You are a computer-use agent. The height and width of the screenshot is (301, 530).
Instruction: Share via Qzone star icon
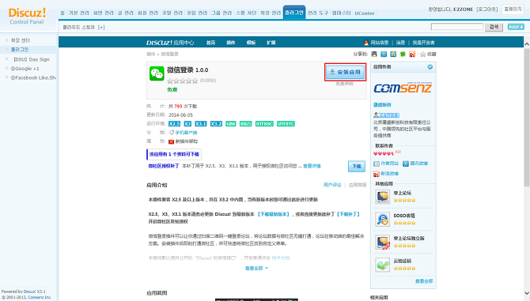[393, 54]
